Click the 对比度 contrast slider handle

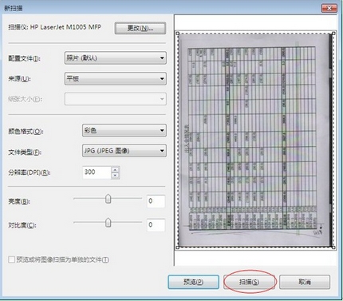[108, 223]
